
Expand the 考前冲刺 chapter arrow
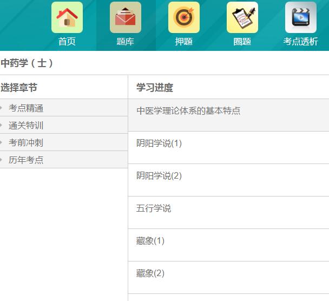[x=1, y=142]
